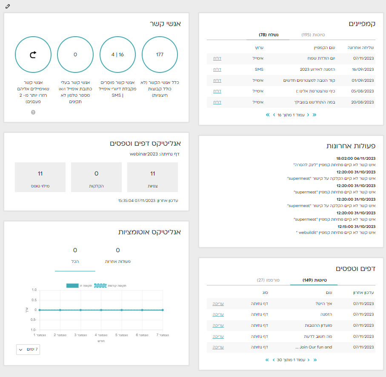Click the דף נחיתה type cell for הזמנה
Image resolution: width=386 pixels, height=377 pixels.
tap(259, 314)
